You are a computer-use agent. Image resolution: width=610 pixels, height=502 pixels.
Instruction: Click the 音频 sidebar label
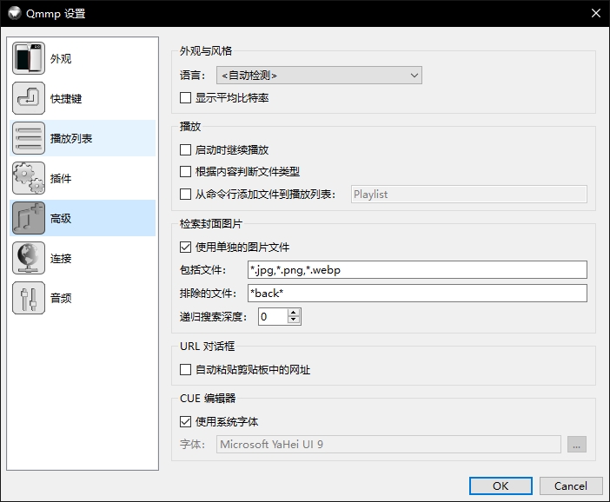[x=61, y=298]
